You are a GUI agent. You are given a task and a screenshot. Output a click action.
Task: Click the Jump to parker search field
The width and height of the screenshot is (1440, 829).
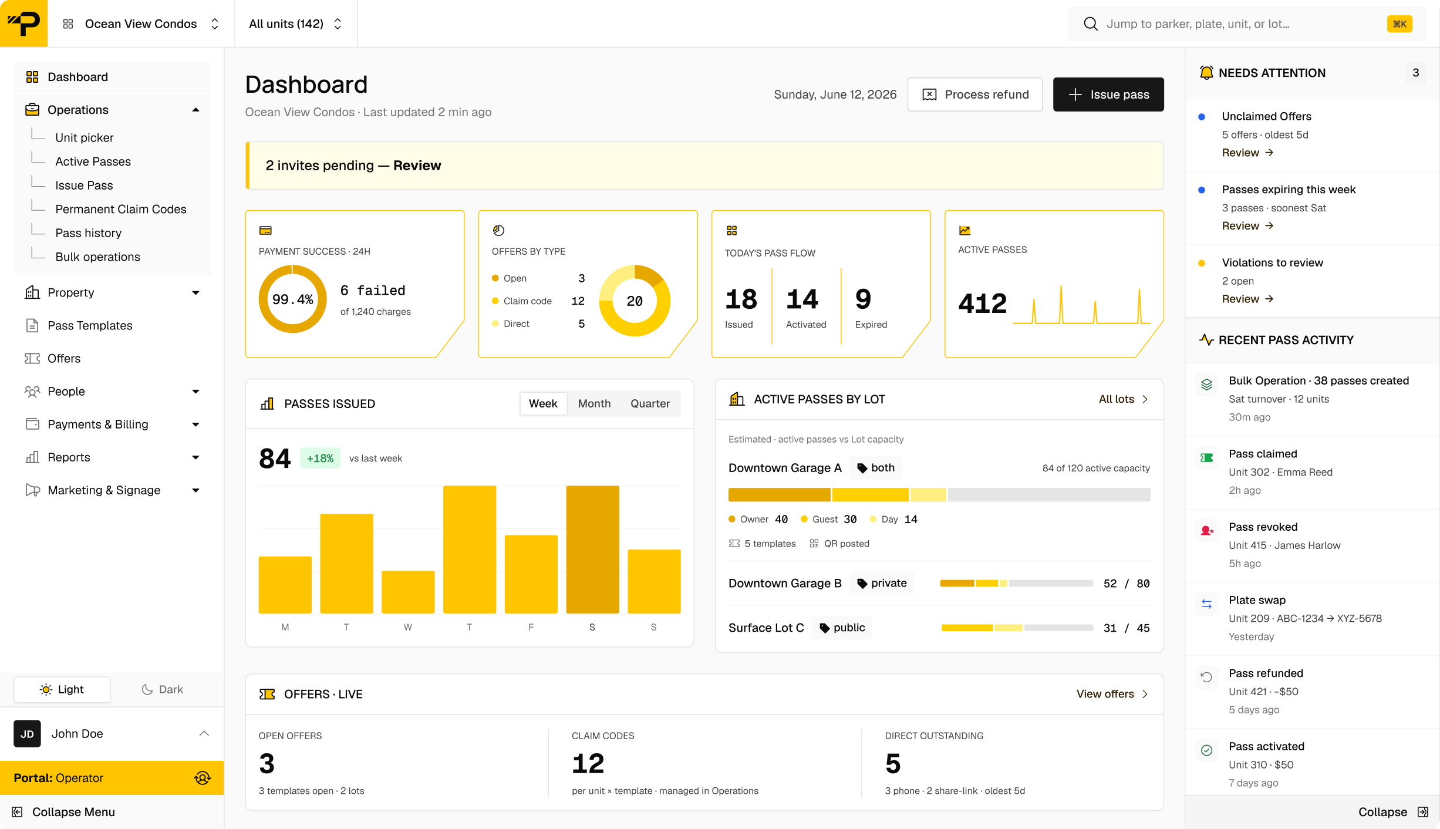click(1247, 24)
